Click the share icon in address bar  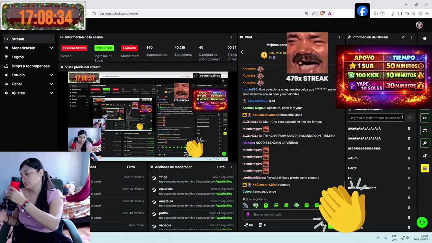[x=314, y=13]
